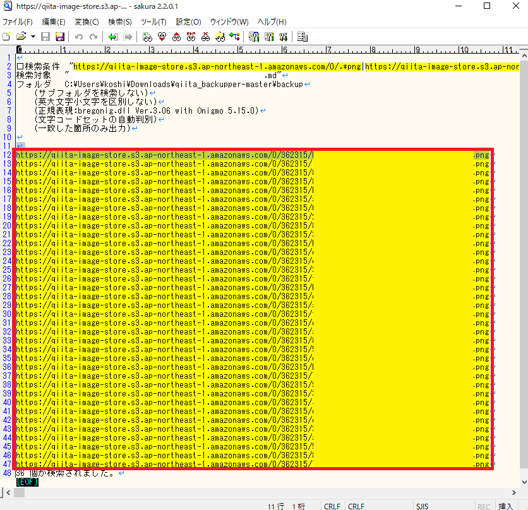Maximize the sakura window
This screenshot has height=510, width=528.
486,6
